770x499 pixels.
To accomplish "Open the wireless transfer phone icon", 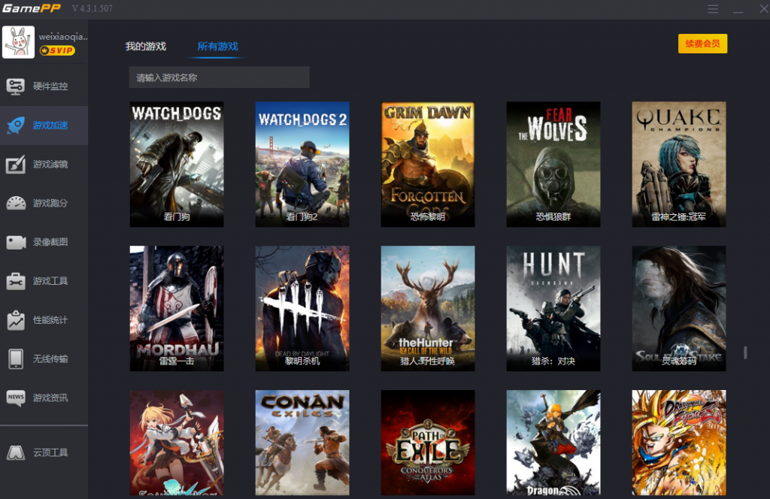I will point(16,358).
